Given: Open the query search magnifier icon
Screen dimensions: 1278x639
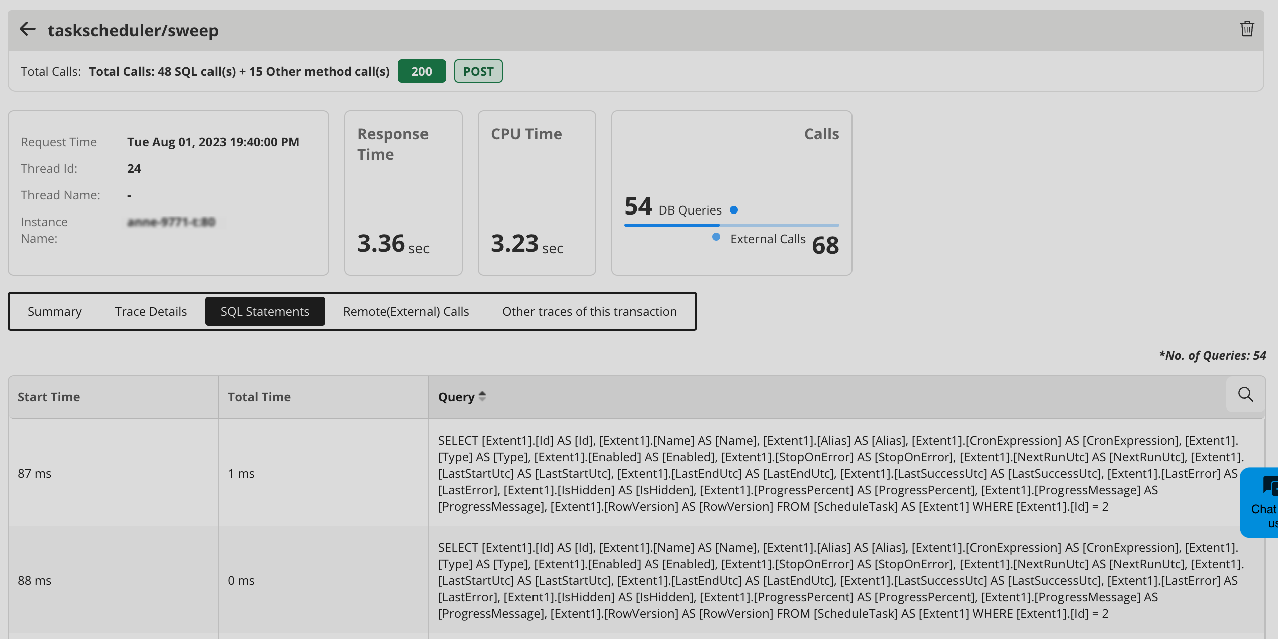Looking at the screenshot, I should pyautogui.click(x=1245, y=395).
